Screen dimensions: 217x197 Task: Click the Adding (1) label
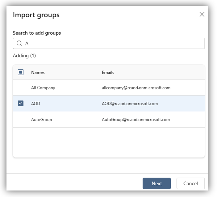coord(24,56)
